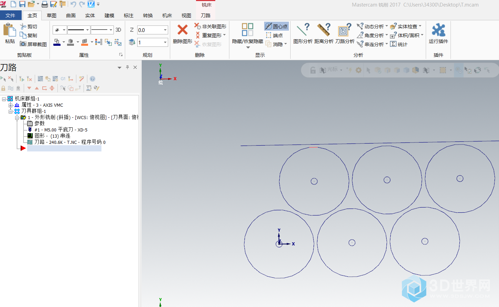Open the Z depth dropdown

tap(165, 30)
